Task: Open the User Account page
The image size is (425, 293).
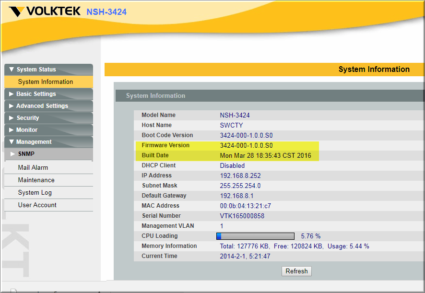Action: 48,205
